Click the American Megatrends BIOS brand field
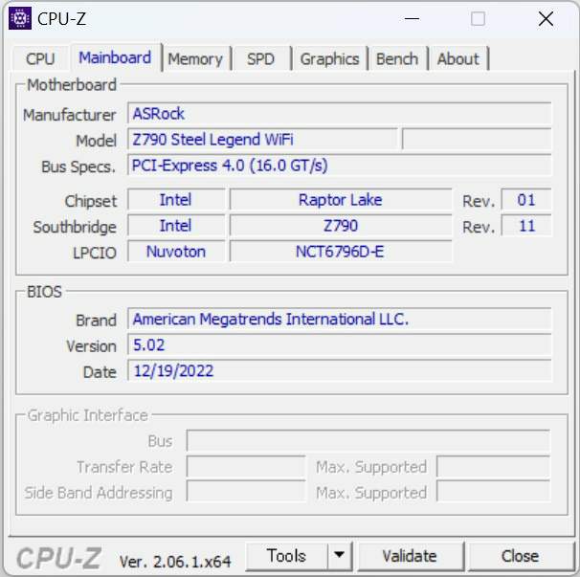 pyautogui.click(x=340, y=319)
